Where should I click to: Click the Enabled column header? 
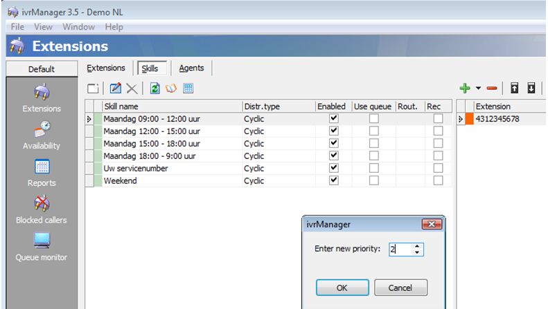tap(333, 106)
